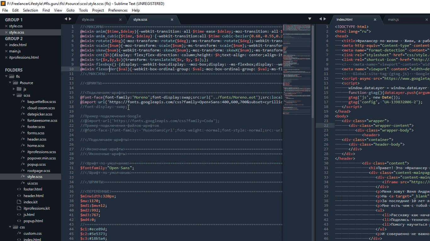The image size is (430, 241).
Task: Collapse the #source folder
Action: coord(10,83)
